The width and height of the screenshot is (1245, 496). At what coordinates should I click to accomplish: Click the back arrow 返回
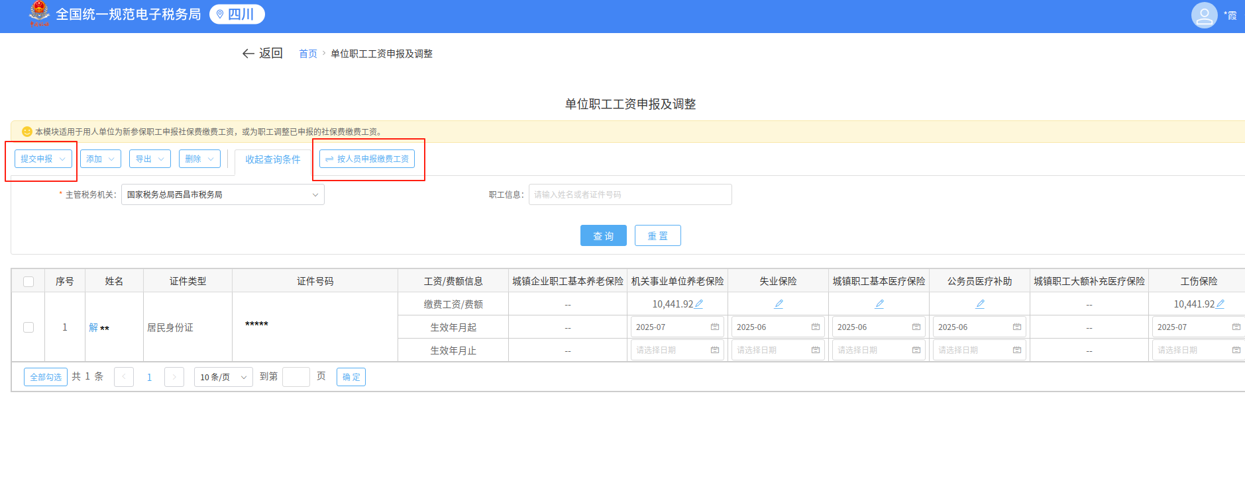(x=262, y=54)
